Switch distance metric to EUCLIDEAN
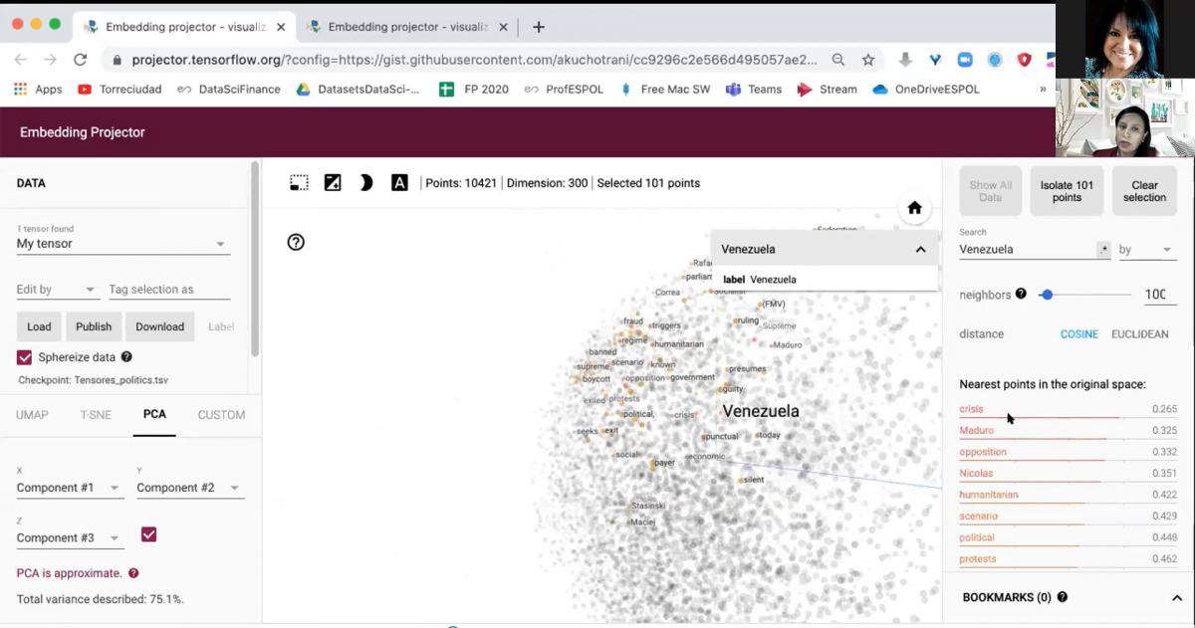Screen dimensions: 1195x628 1139,334
